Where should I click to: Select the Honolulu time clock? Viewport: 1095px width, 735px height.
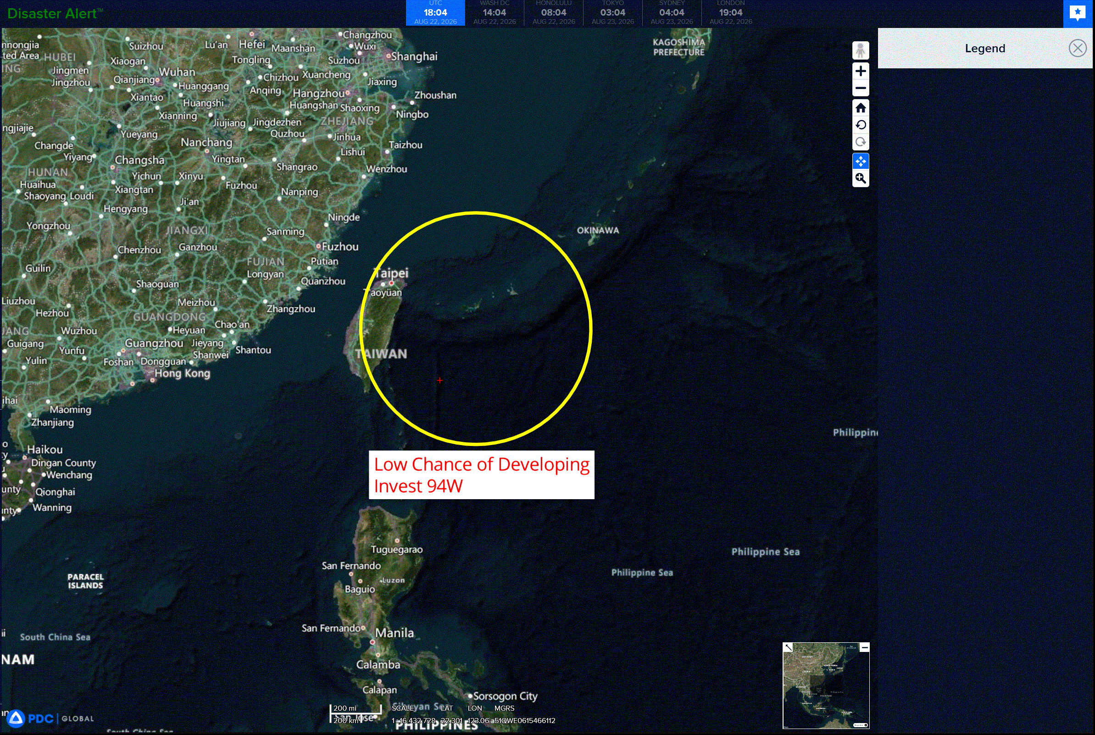(x=553, y=13)
